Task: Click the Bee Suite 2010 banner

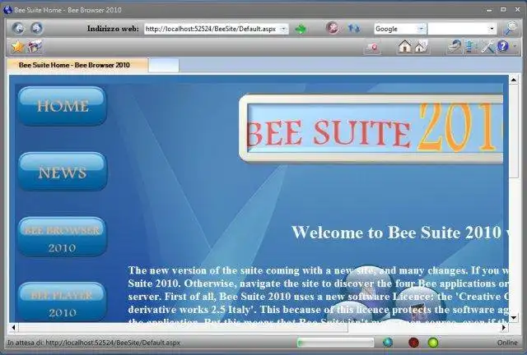Action: click(371, 128)
